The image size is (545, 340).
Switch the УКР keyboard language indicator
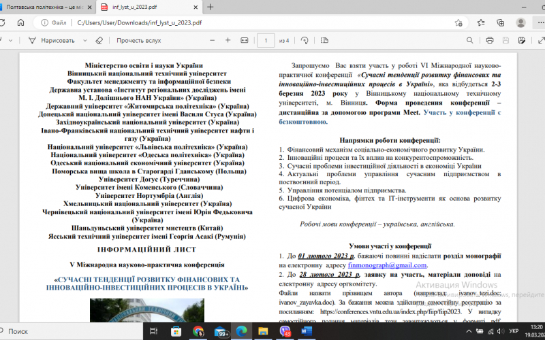[x=514, y=331]
